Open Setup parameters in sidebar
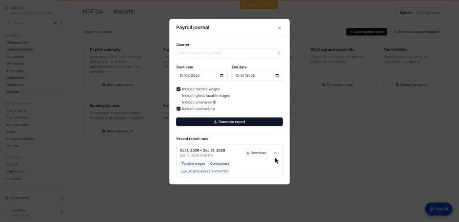Viewport: 459px width, 222px height. click(x=20, y=138)
